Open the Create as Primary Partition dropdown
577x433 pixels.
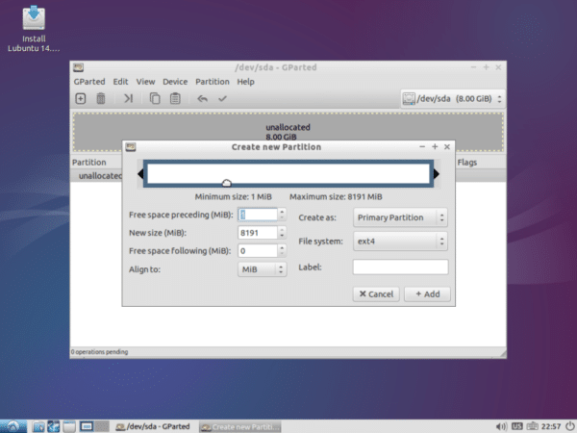400,217
